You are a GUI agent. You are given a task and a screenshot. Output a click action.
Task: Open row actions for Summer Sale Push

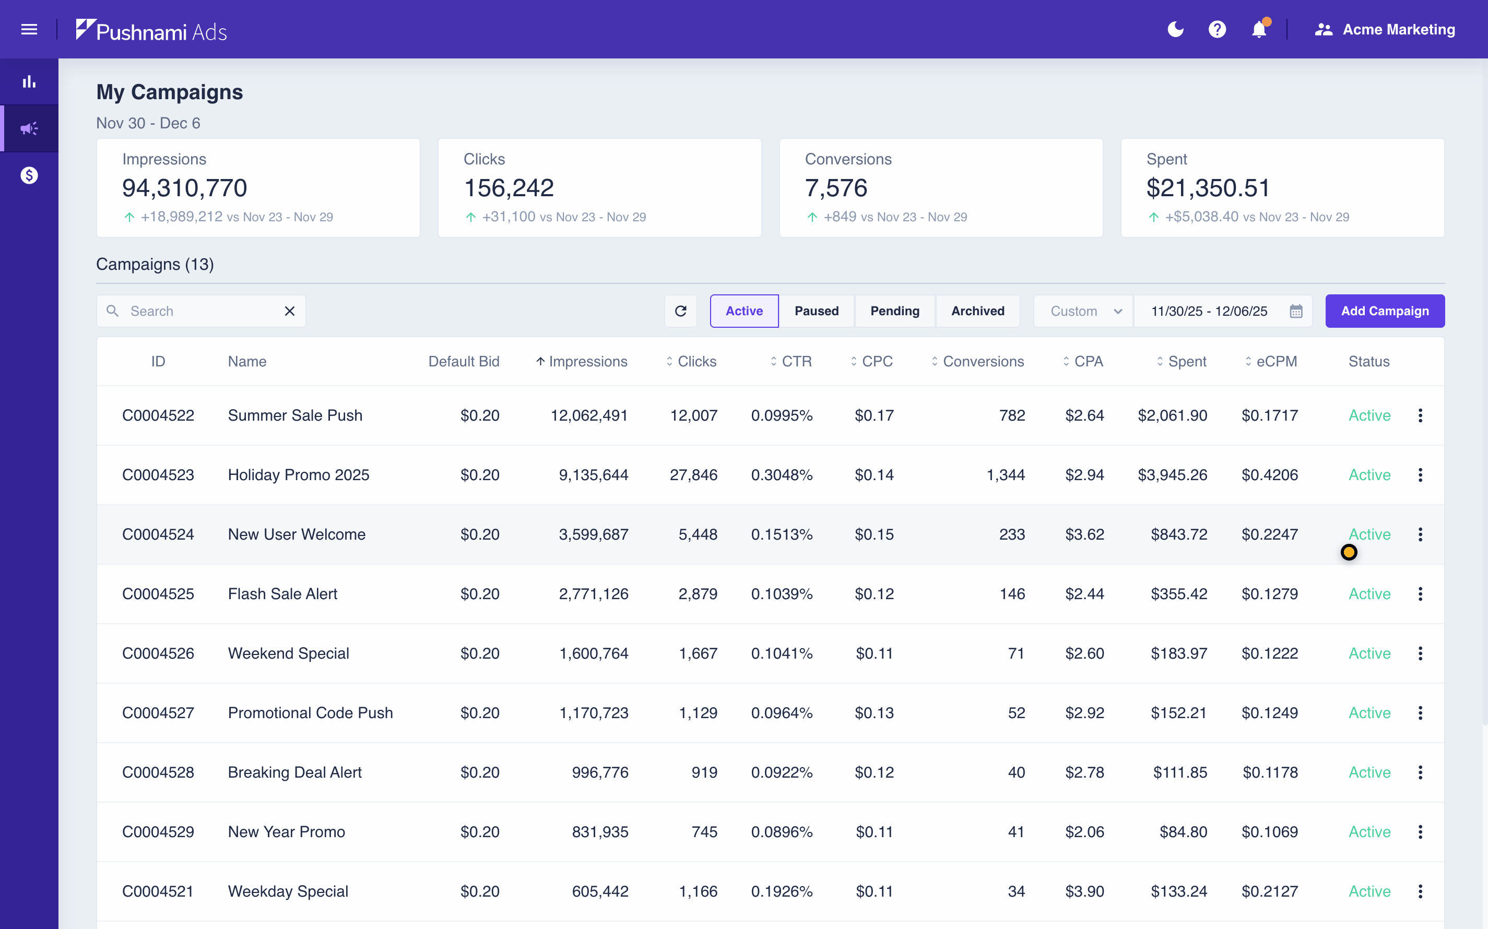pyautogui.click(x=1420, y=415)
